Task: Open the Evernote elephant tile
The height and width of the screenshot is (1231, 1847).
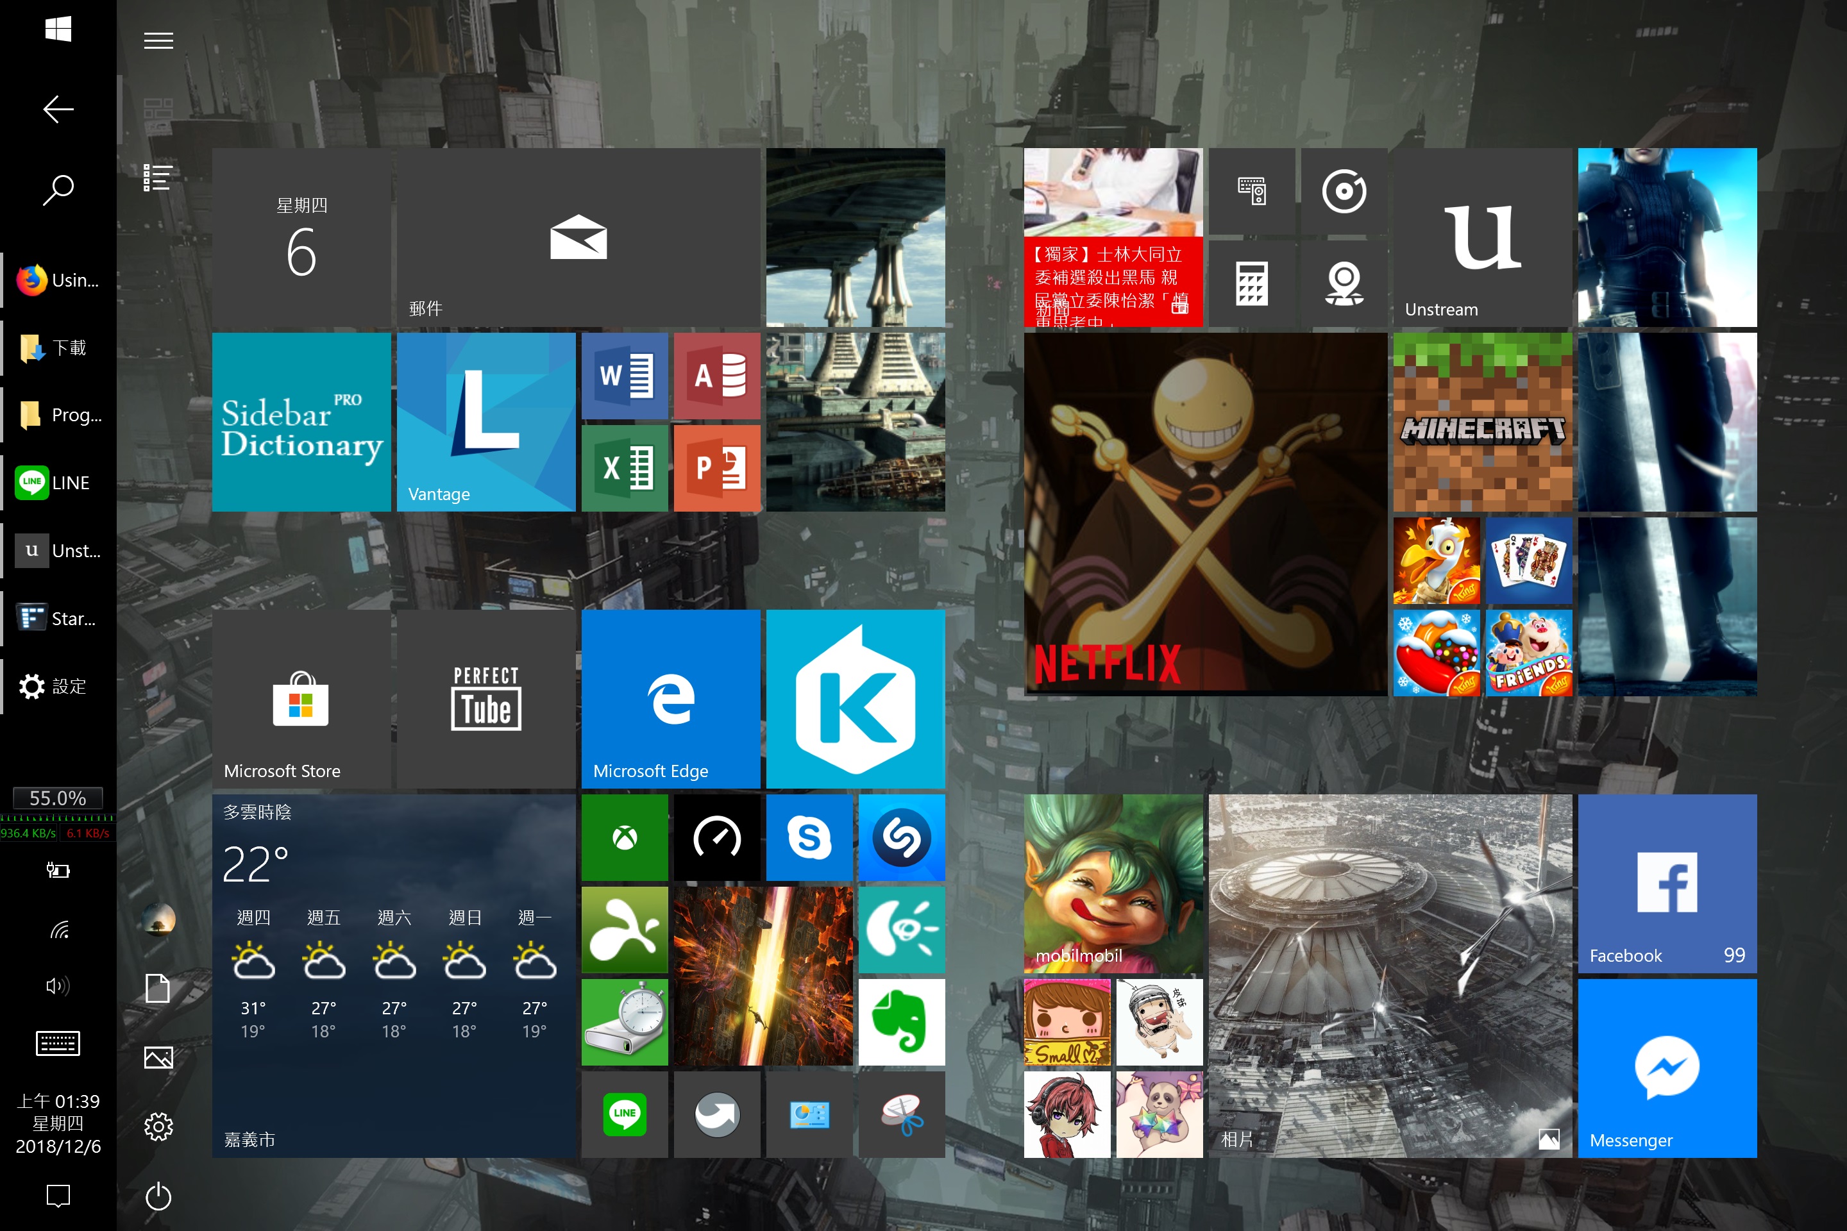Action: point(902,1022)
